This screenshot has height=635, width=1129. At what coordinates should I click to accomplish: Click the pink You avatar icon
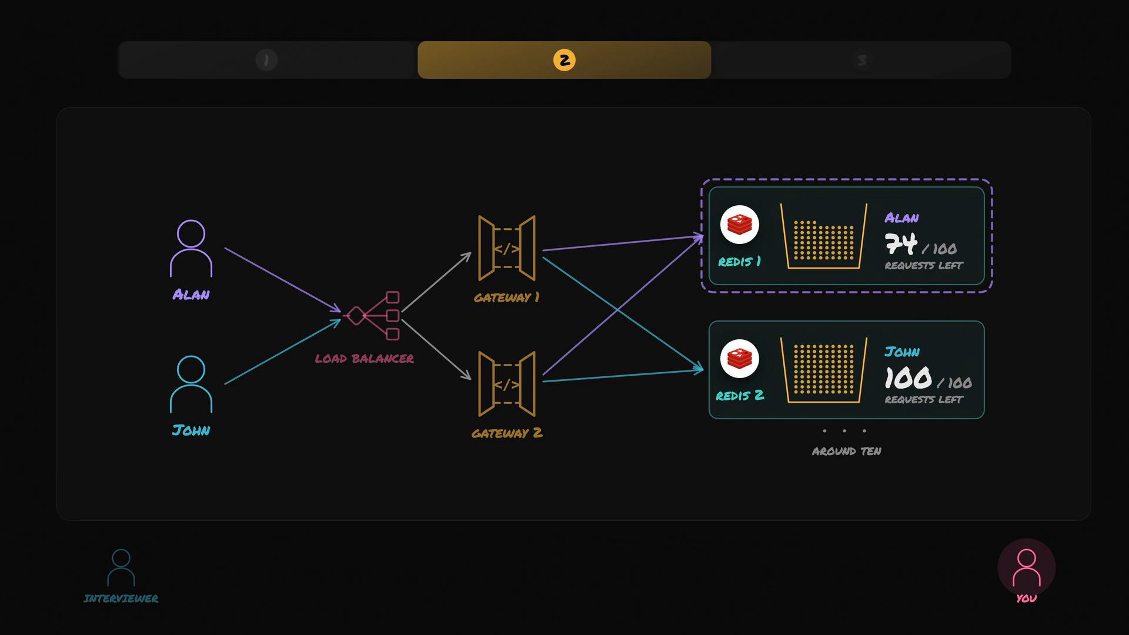[x=1027, y=567]
